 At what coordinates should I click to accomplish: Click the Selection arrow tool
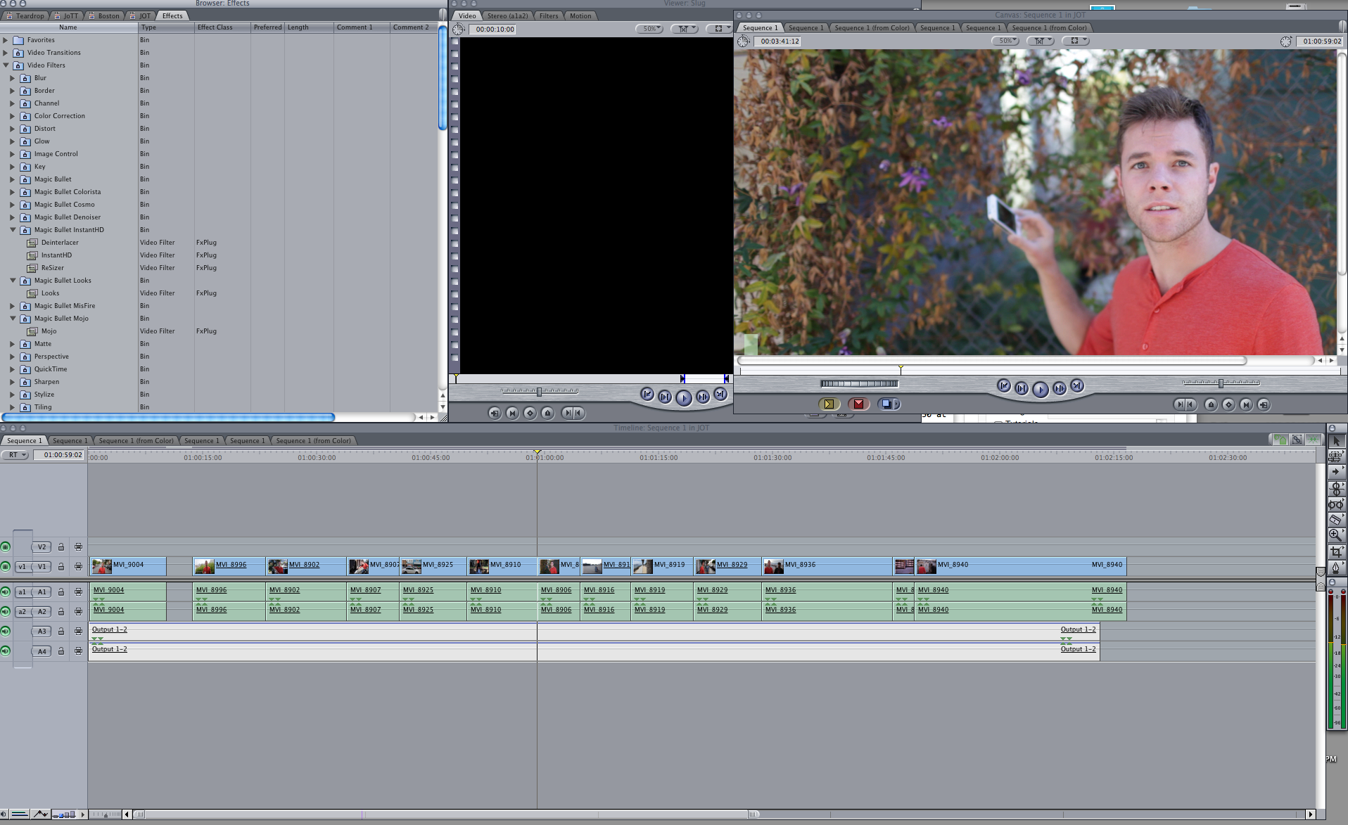point(1336,441)
